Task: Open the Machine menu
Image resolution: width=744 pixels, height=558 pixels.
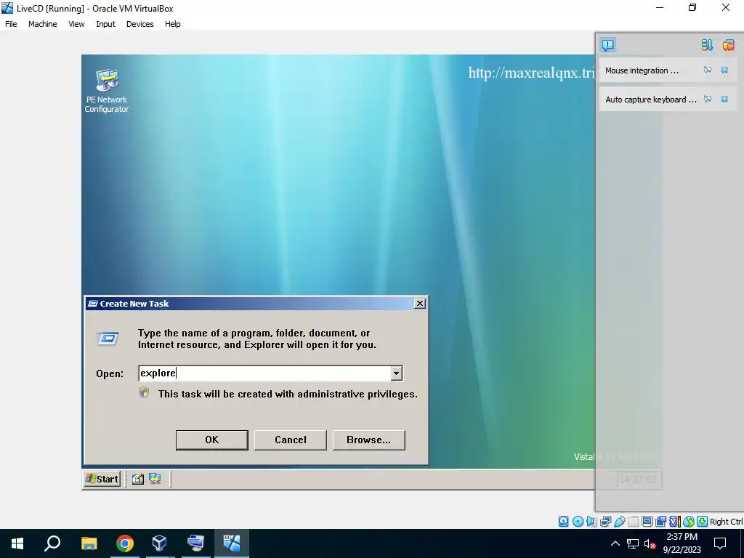Action: tap(43, 24)
